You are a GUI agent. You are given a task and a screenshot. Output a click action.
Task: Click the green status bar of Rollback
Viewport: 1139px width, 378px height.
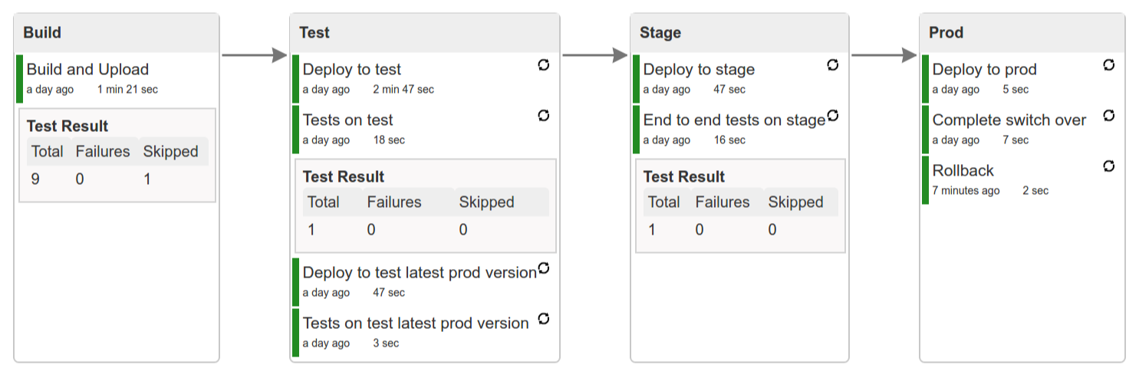point(925,179)
